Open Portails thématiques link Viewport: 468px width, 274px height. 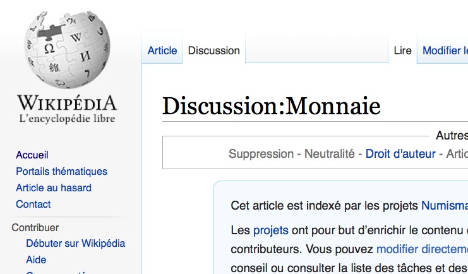point(61,171)
